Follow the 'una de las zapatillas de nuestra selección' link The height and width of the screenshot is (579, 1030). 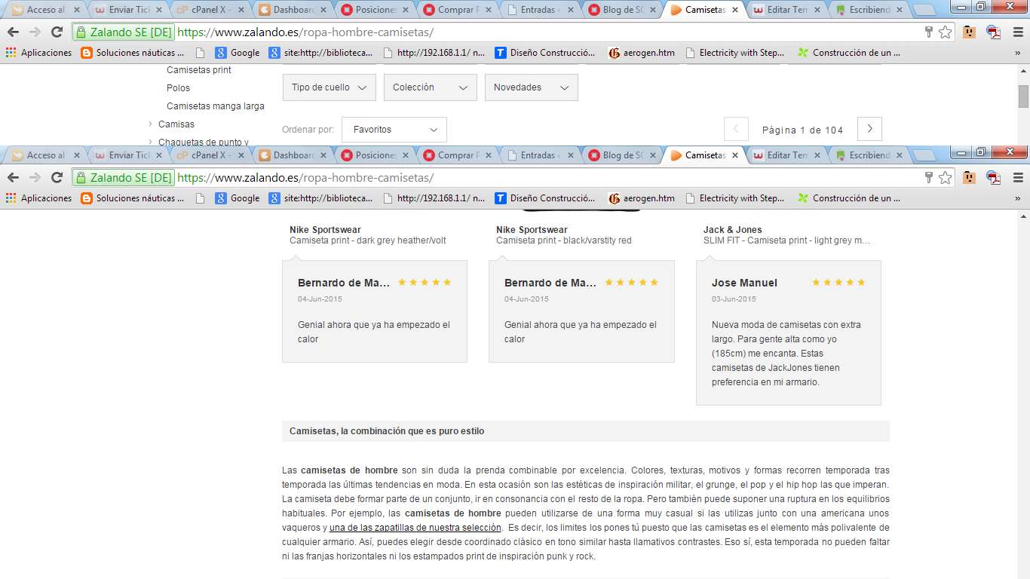tap(415, 528)
